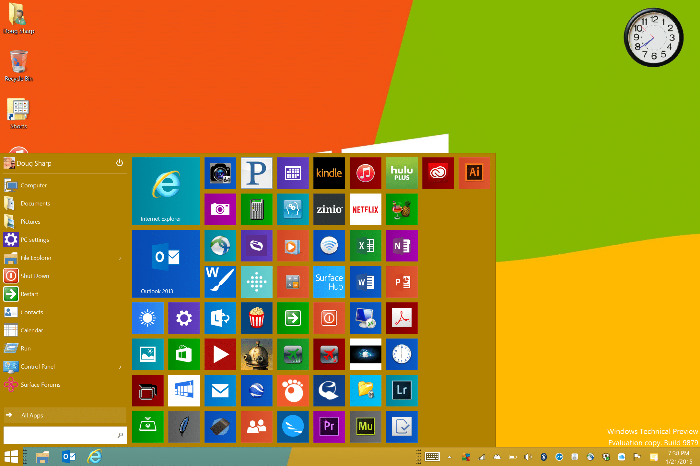Open the Excel tile
700x466 pixels.
click(365, 246)
